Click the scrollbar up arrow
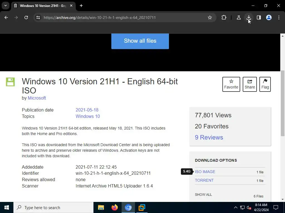This screenshot has width=285, height=213. coord(283,36)
